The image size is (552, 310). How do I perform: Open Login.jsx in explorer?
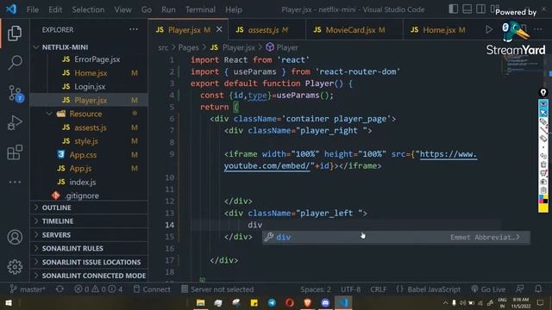[x=90, y=86]
